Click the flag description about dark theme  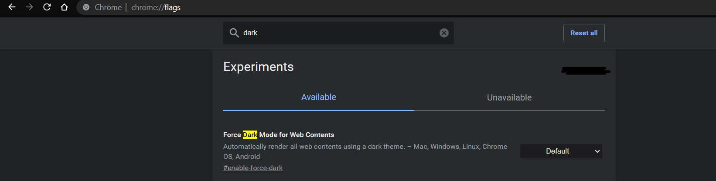click(x=365, y=151)
